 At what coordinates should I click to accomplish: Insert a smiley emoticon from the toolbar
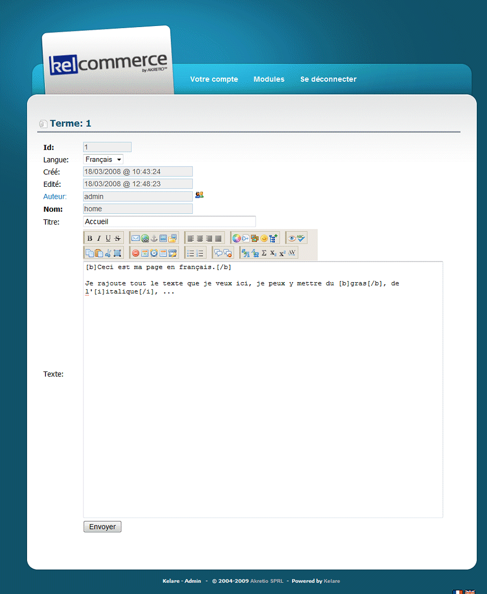click(264, 238)
